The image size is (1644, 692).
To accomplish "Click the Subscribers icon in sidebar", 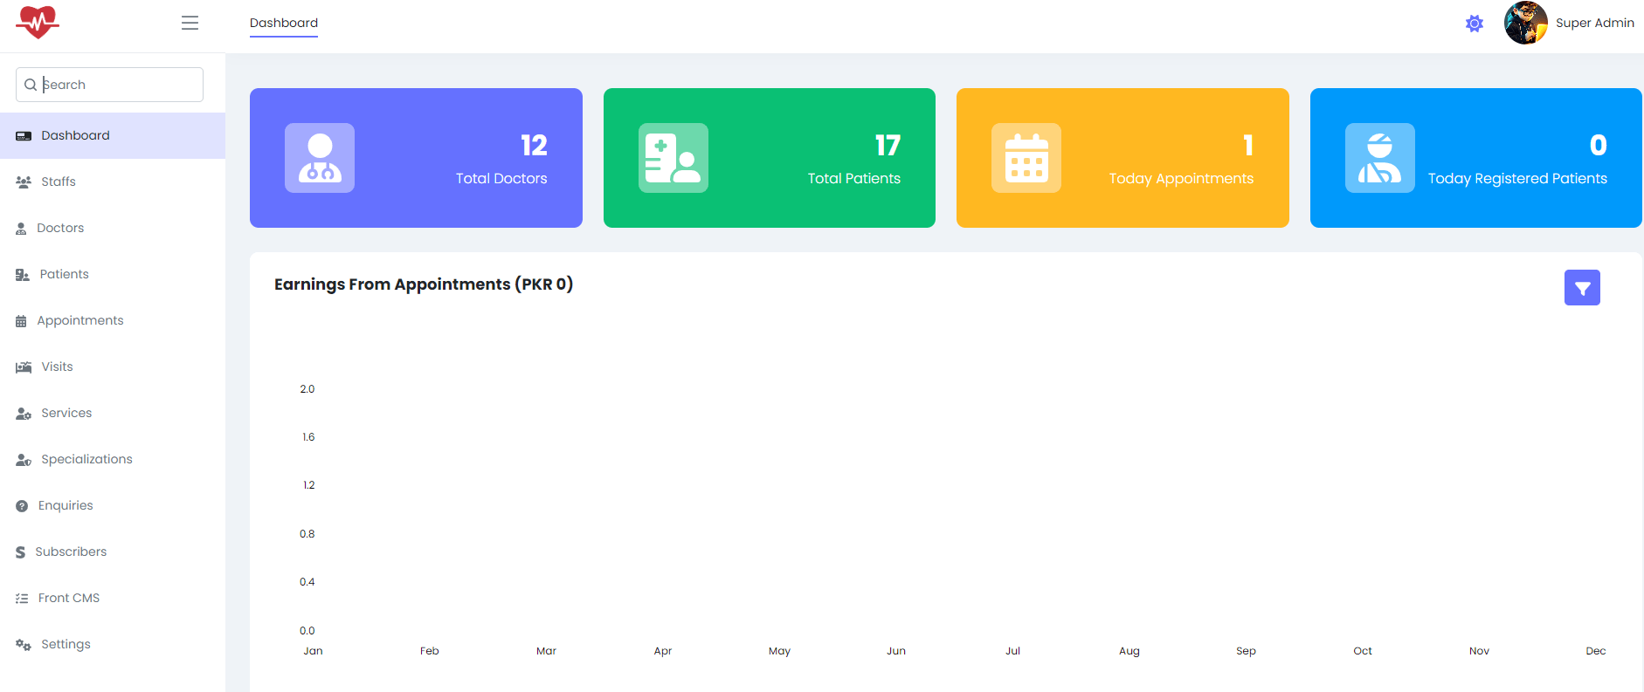I will [20, 552].
